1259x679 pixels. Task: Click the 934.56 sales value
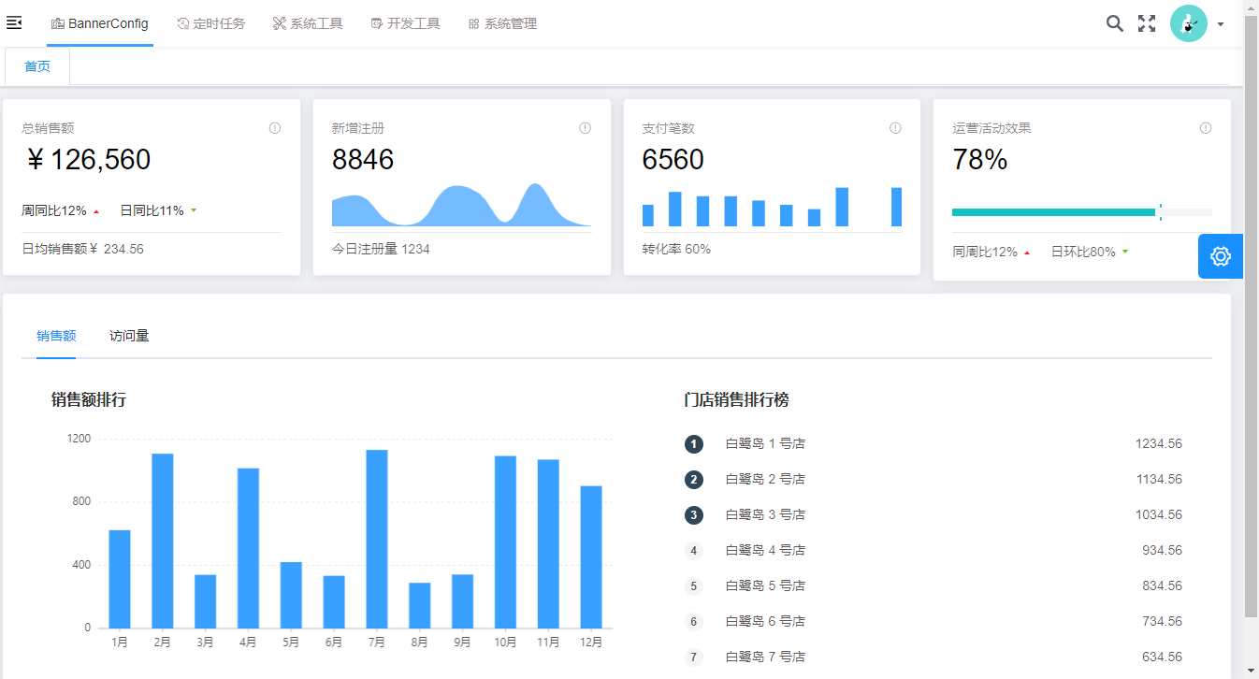[1162, 551]
